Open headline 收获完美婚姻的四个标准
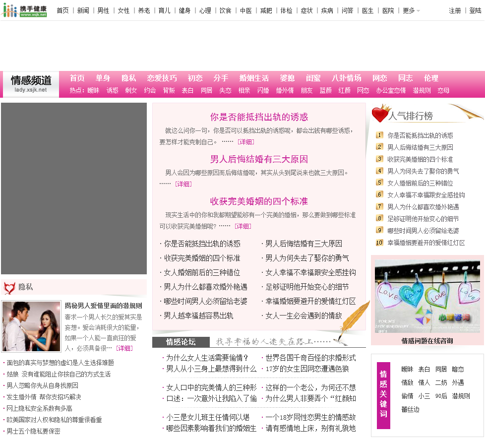 pos(259,201)
